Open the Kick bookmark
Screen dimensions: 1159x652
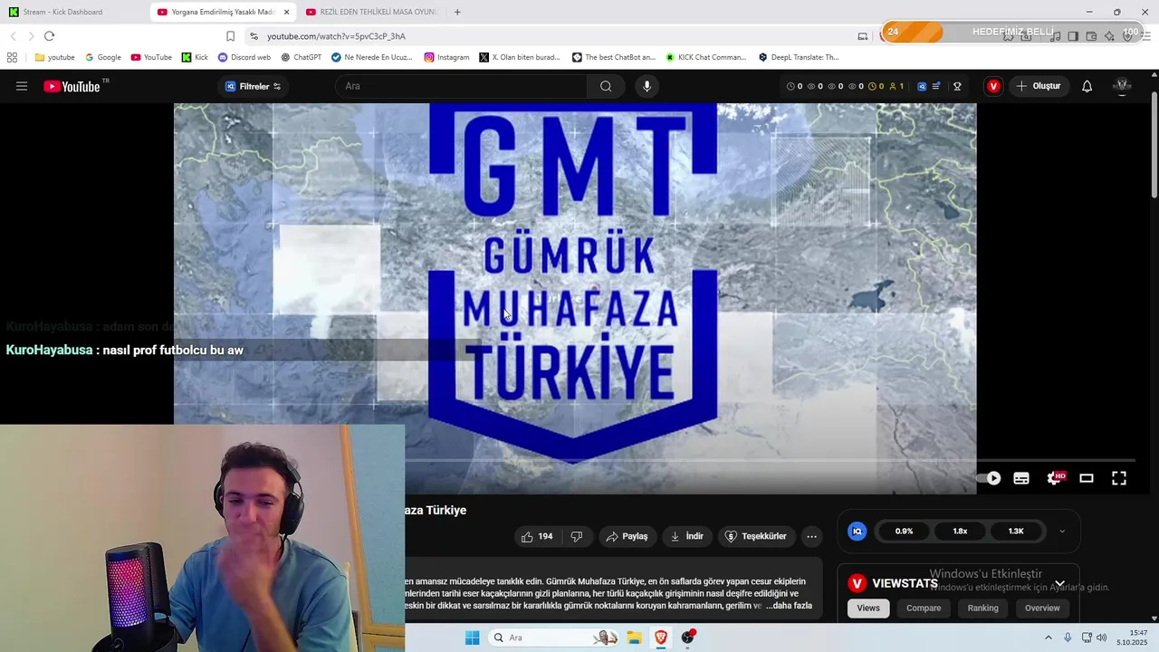[195, 57]
